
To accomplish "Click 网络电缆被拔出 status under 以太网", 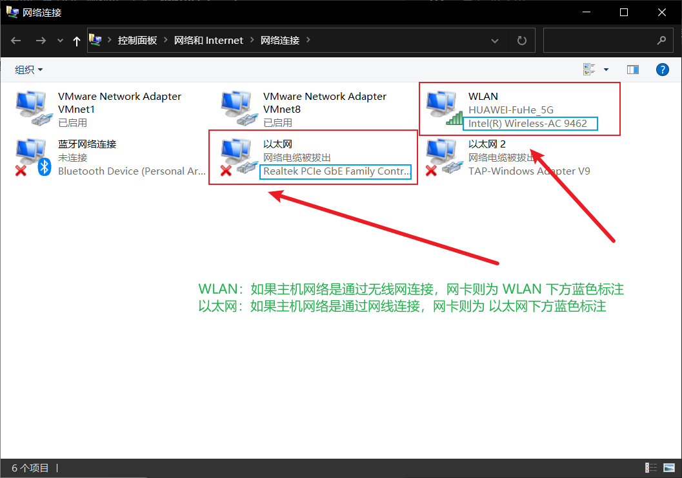I will [x=297, y=158].
